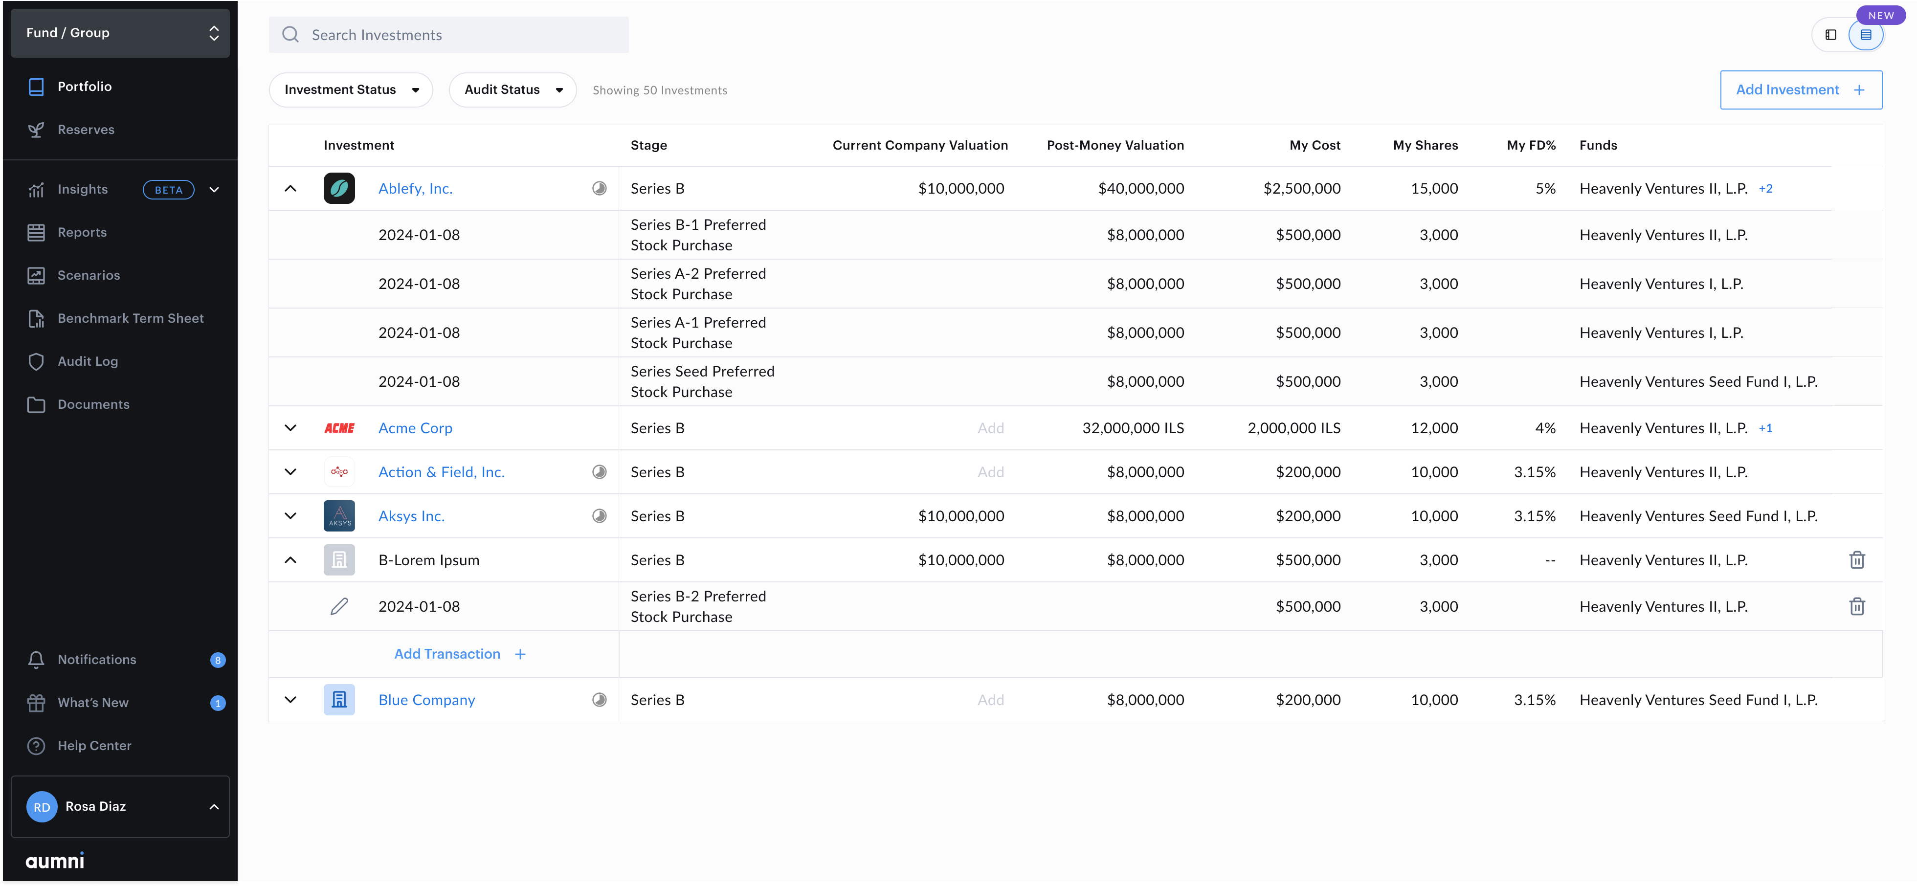This screenshot has height=886, width=1917.
Task: Click Ablefy's audit status pie icon
Action: (599, 189)
